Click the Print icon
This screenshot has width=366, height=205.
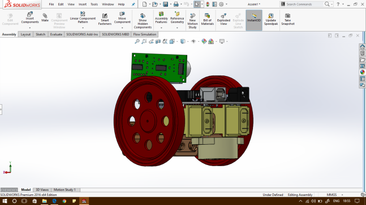(176, 4)
